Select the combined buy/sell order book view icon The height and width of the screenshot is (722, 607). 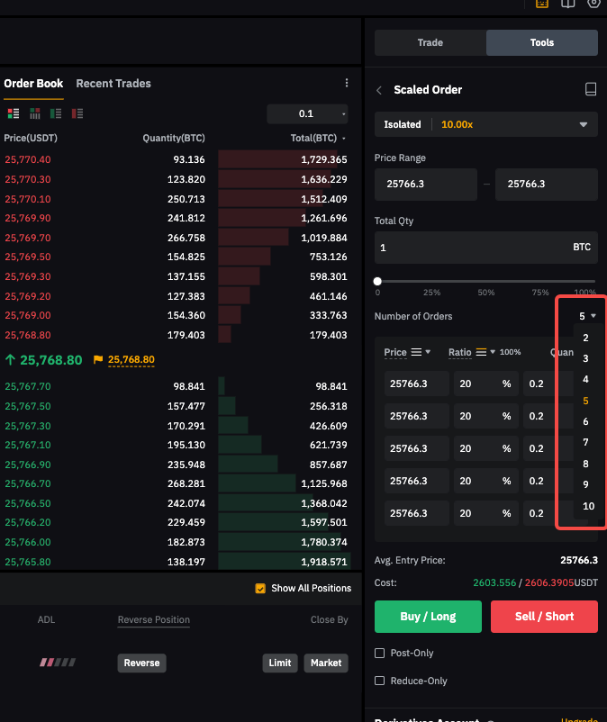[14, 113]
